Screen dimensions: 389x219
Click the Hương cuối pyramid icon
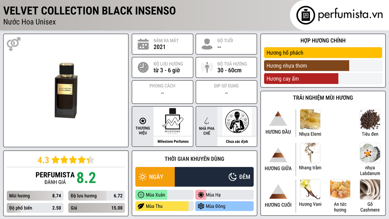pos(278,192)
